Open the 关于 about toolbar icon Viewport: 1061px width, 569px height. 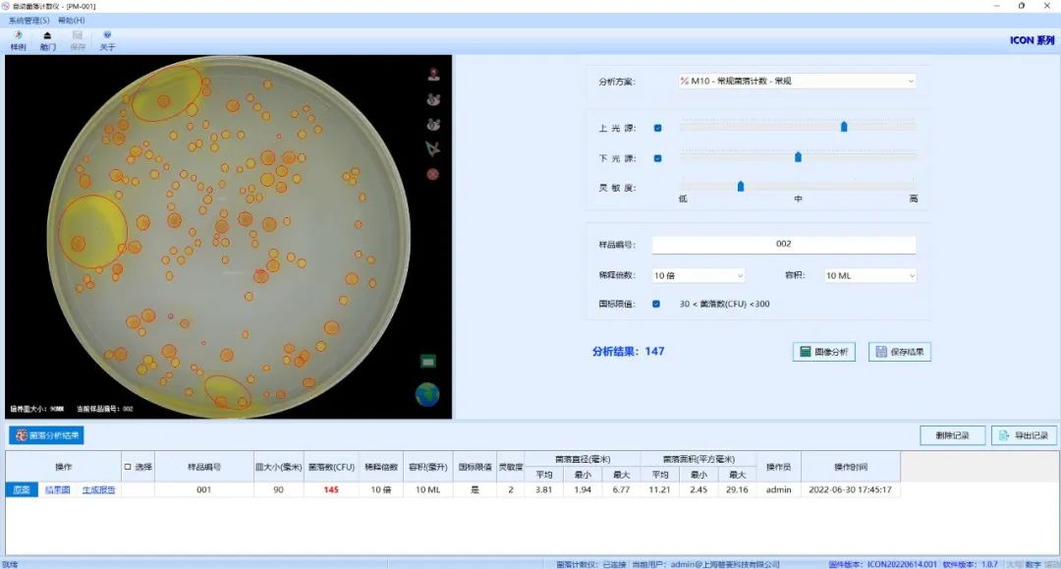point(107,40)
